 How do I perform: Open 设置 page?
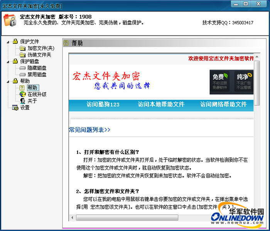coord(25,107)
